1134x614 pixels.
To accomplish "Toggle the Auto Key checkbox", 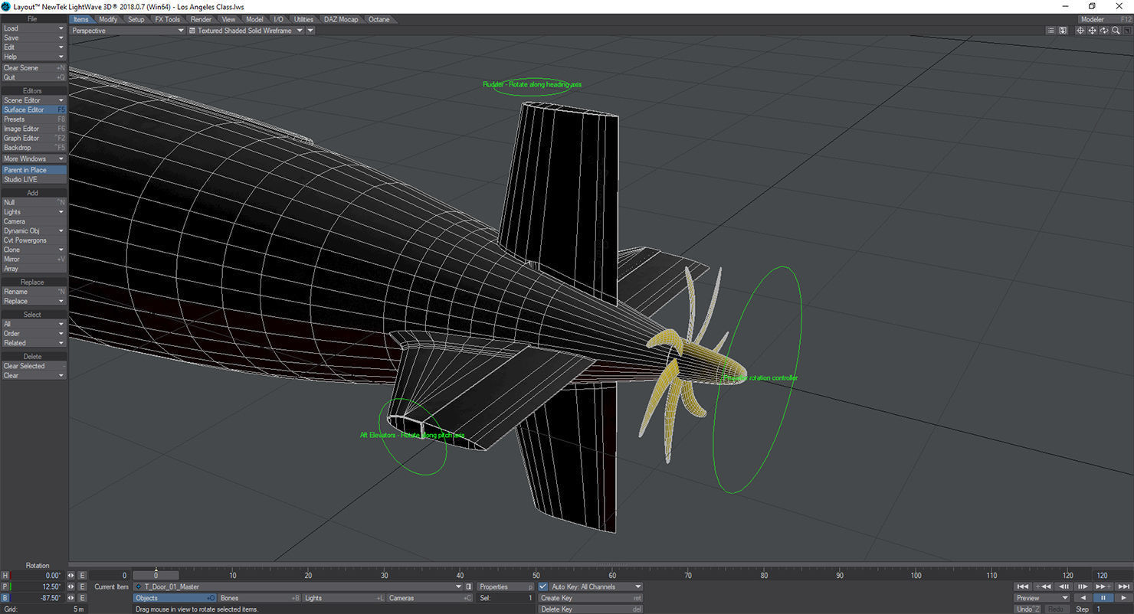I will tap(543, 587).
